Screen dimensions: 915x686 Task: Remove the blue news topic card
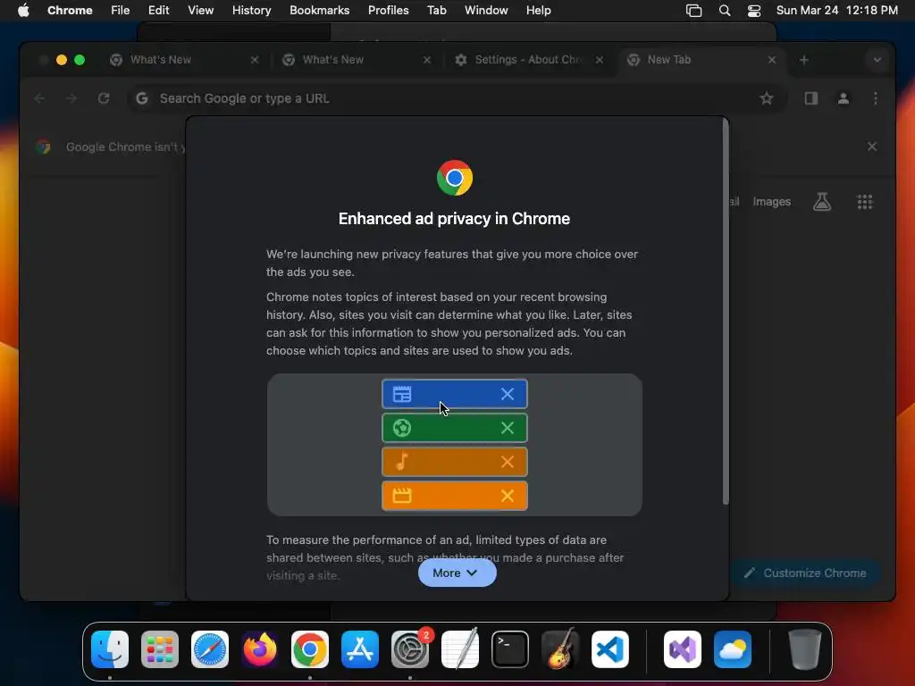[x=508, y=394]
